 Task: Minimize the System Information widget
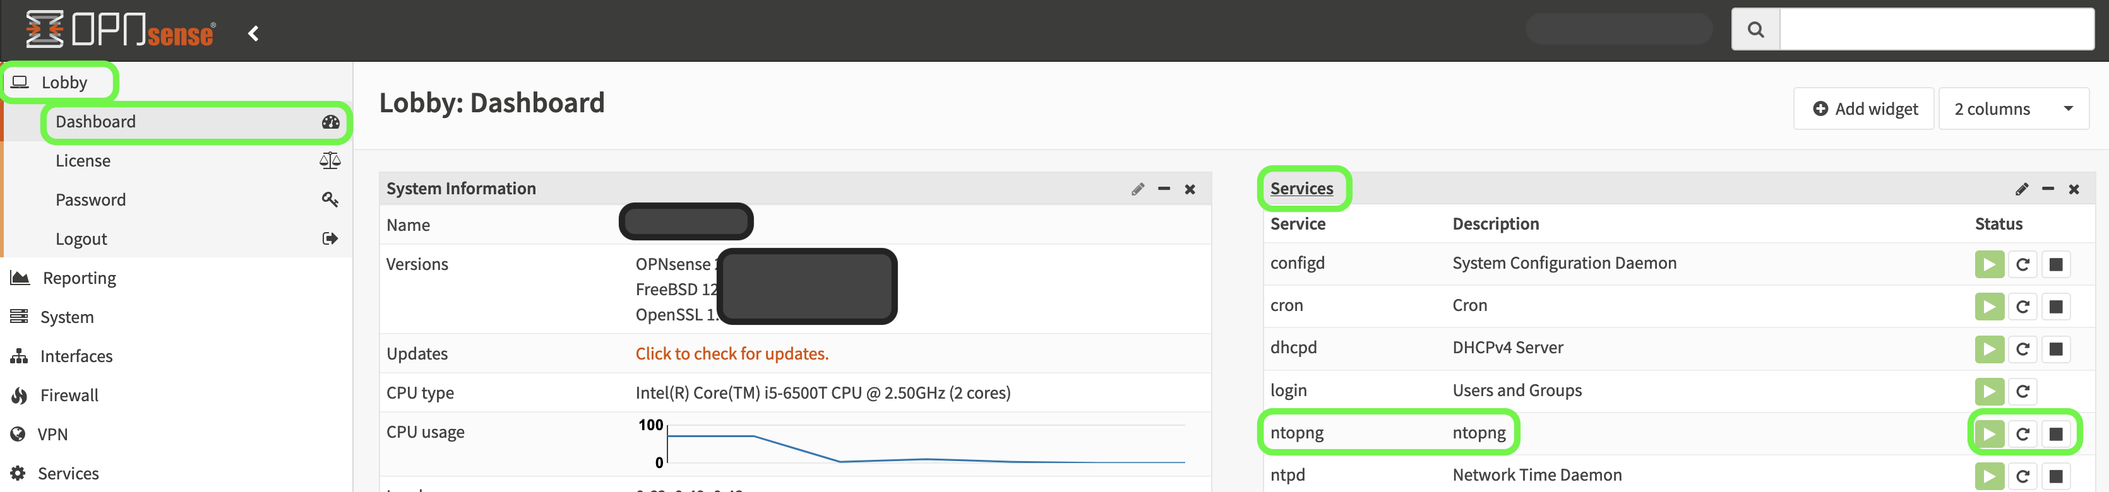pyautogui.click(x=1163, y=189)
